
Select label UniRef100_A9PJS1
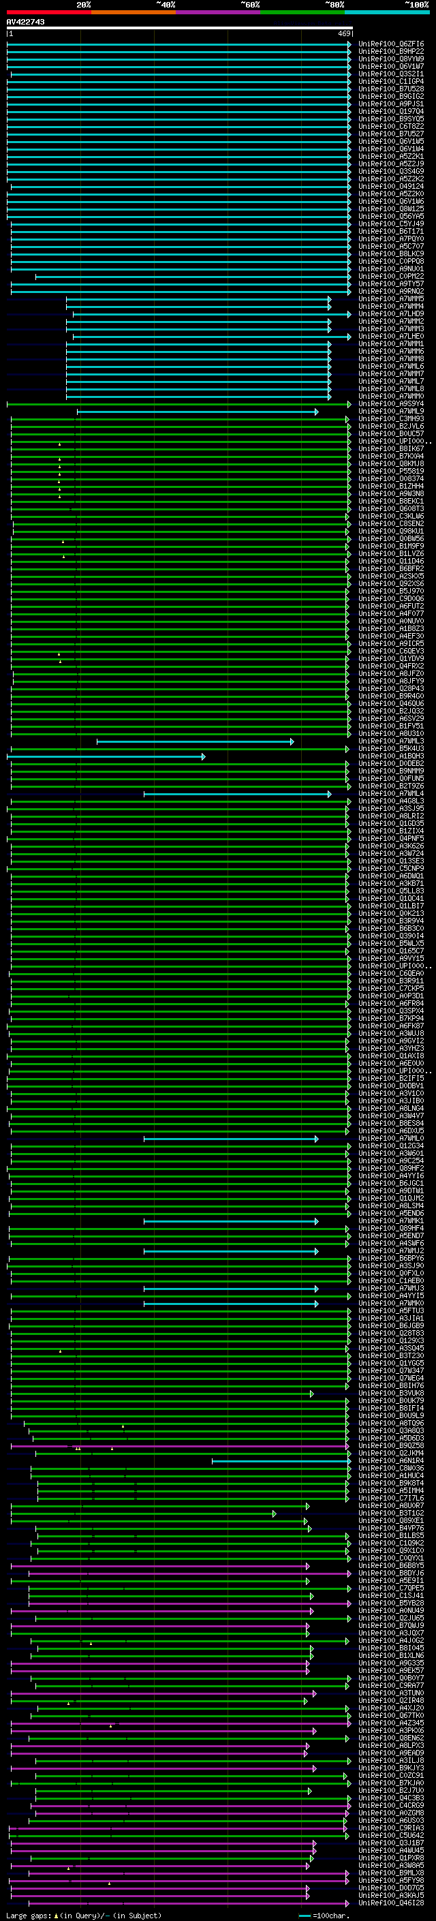391,104
